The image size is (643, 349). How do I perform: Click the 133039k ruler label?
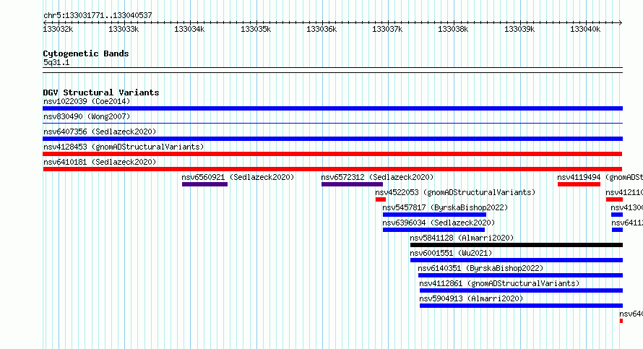(519, 29)
